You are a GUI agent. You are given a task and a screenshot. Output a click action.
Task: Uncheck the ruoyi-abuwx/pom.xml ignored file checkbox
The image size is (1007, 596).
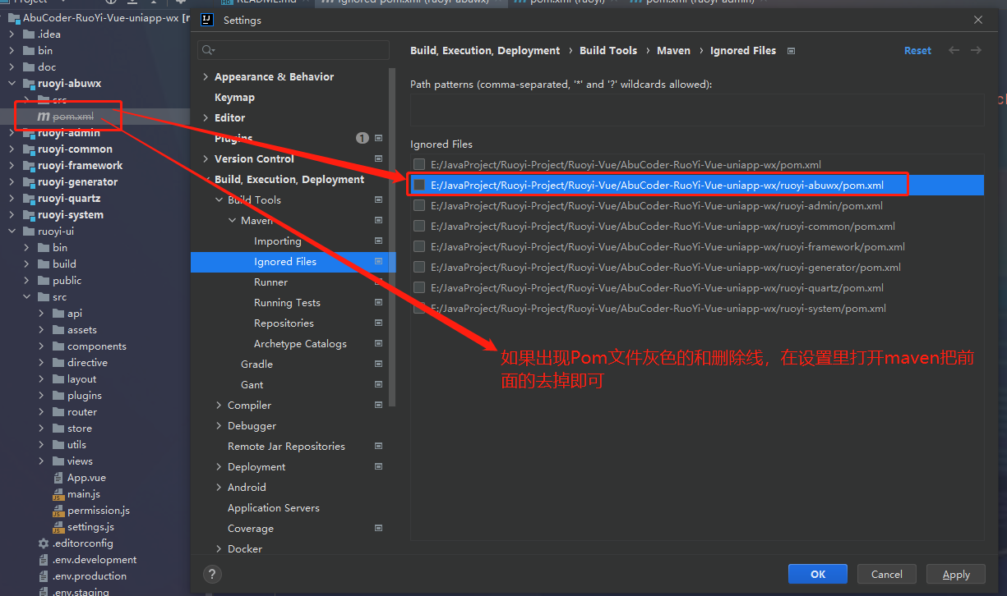click(420, 185)
